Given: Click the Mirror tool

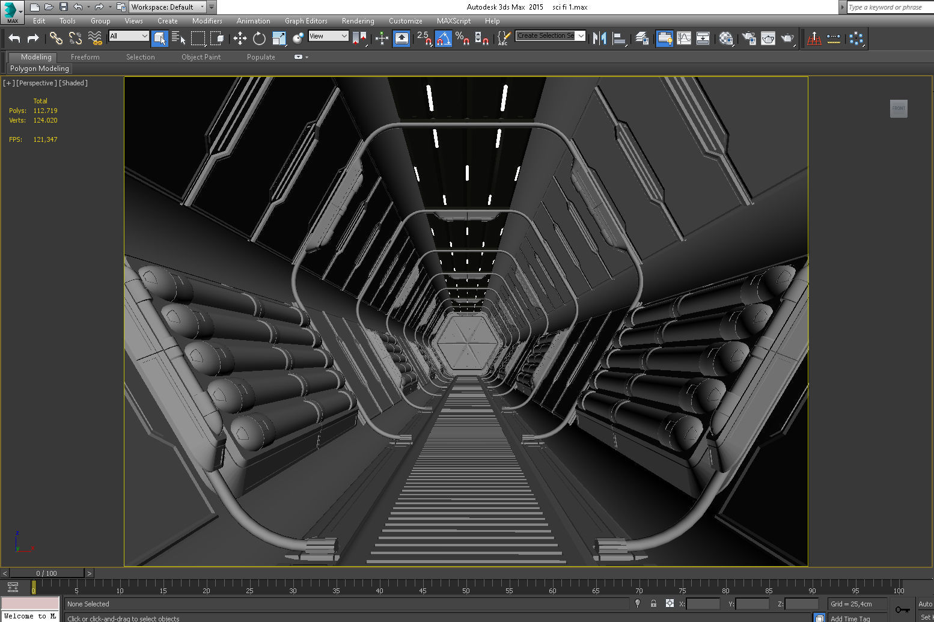Looking at the screenshot, I should pyautogui.click(x=599, y=38).
